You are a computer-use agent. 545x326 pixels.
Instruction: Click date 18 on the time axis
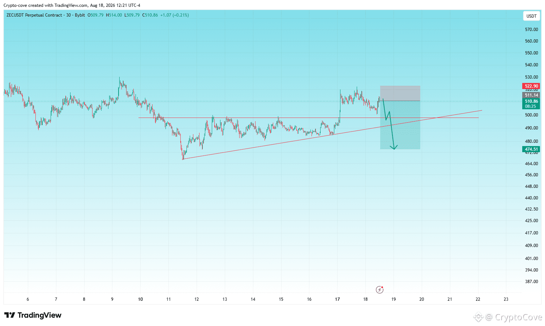point(365,299)
